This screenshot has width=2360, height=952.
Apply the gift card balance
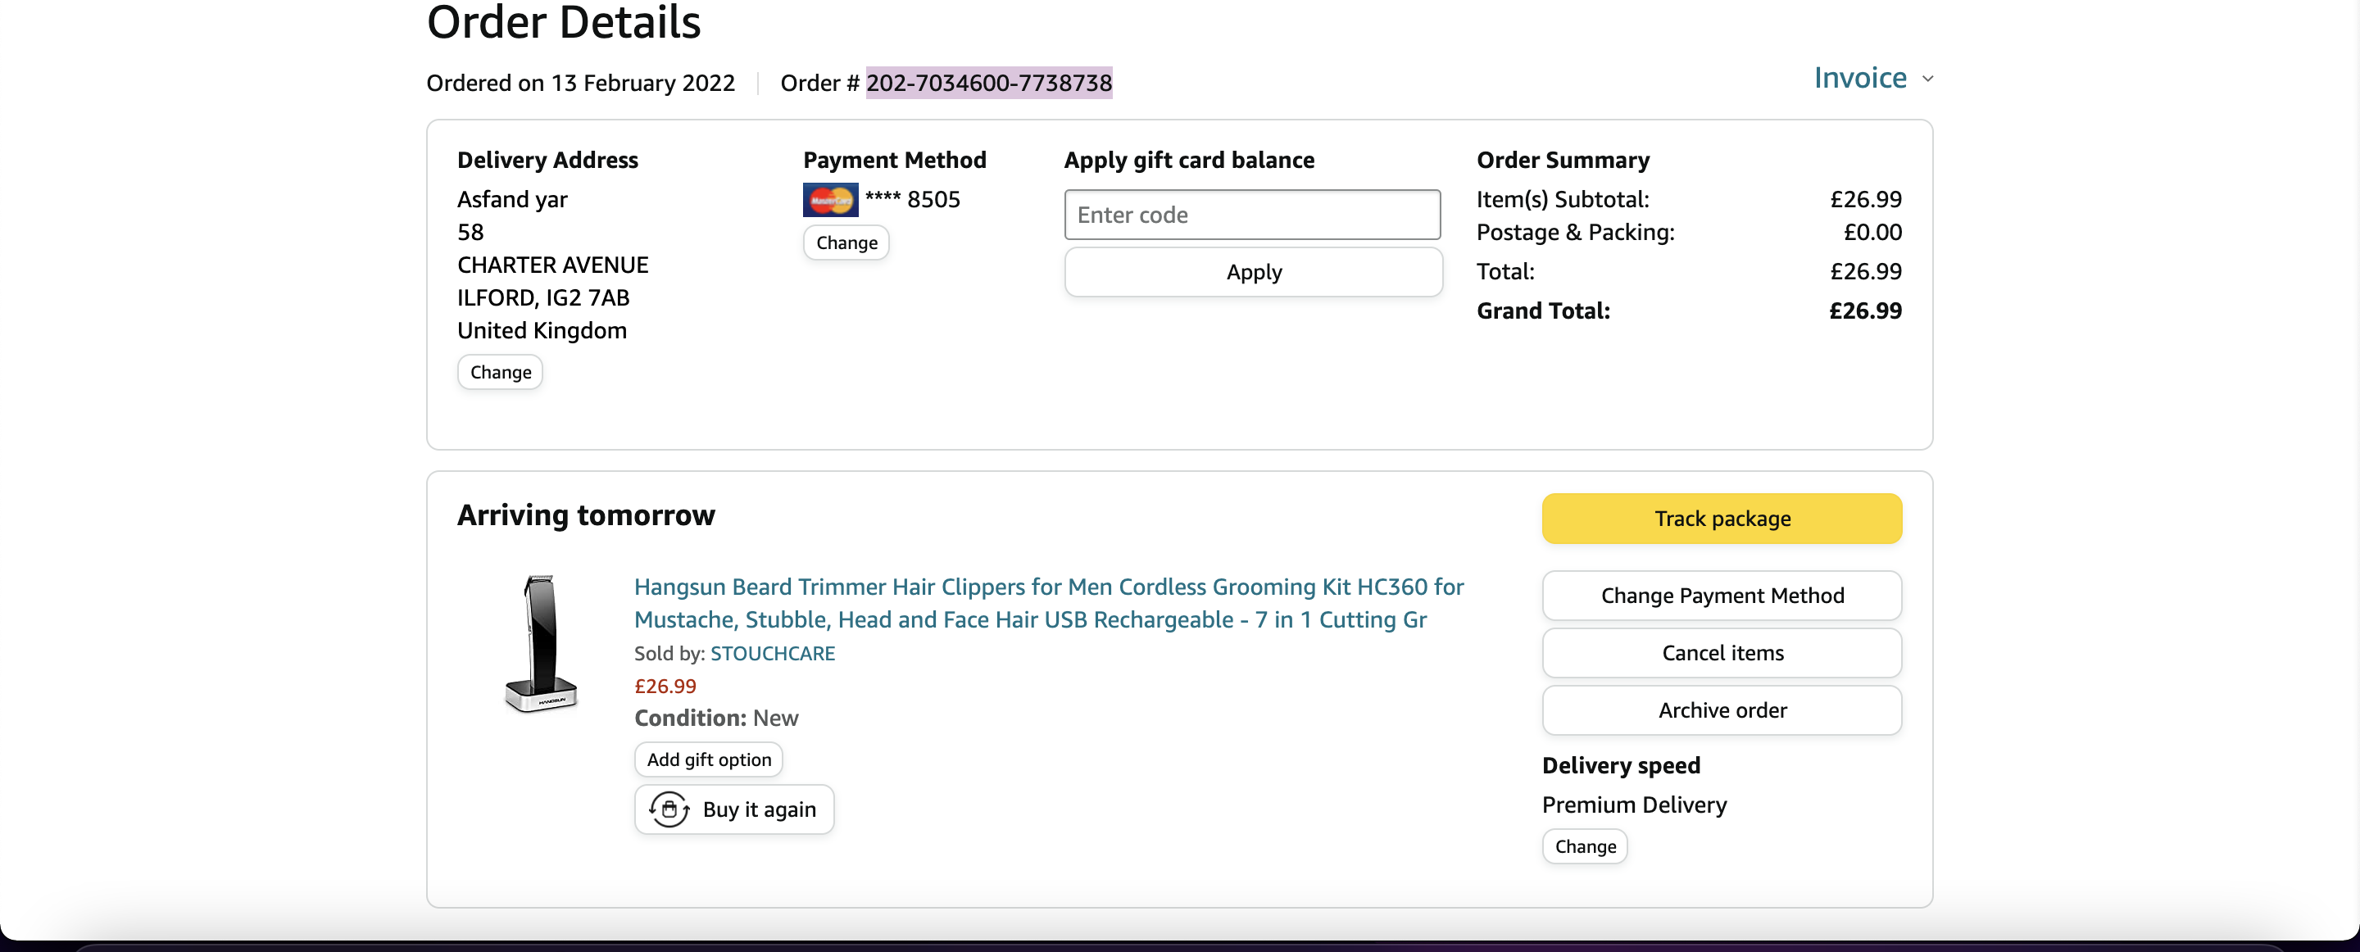click(x=1253, y=272)
